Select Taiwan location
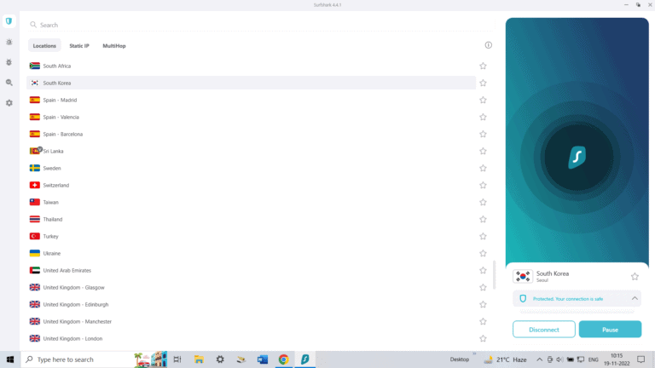This screenshot has height=368, width=655. pos(251,203)
